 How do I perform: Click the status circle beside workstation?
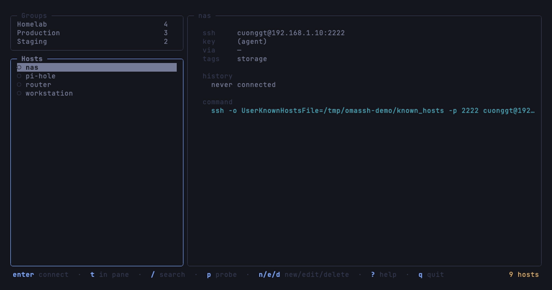(19, 93)
